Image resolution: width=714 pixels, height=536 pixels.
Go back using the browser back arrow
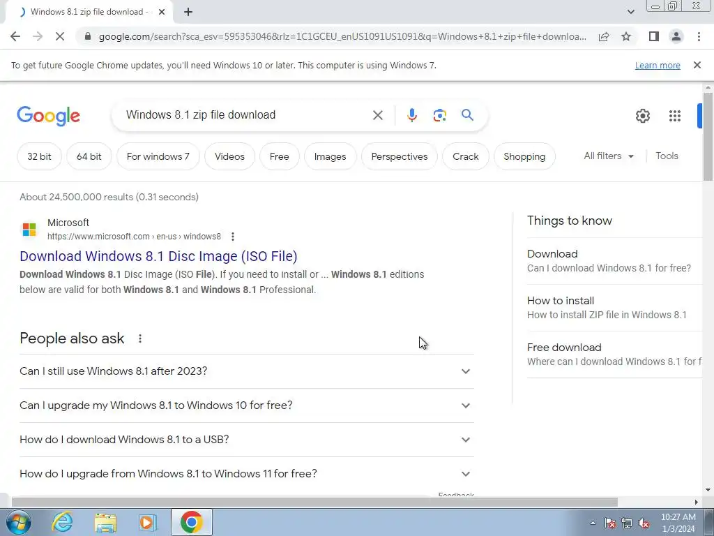tap(15, 36)
